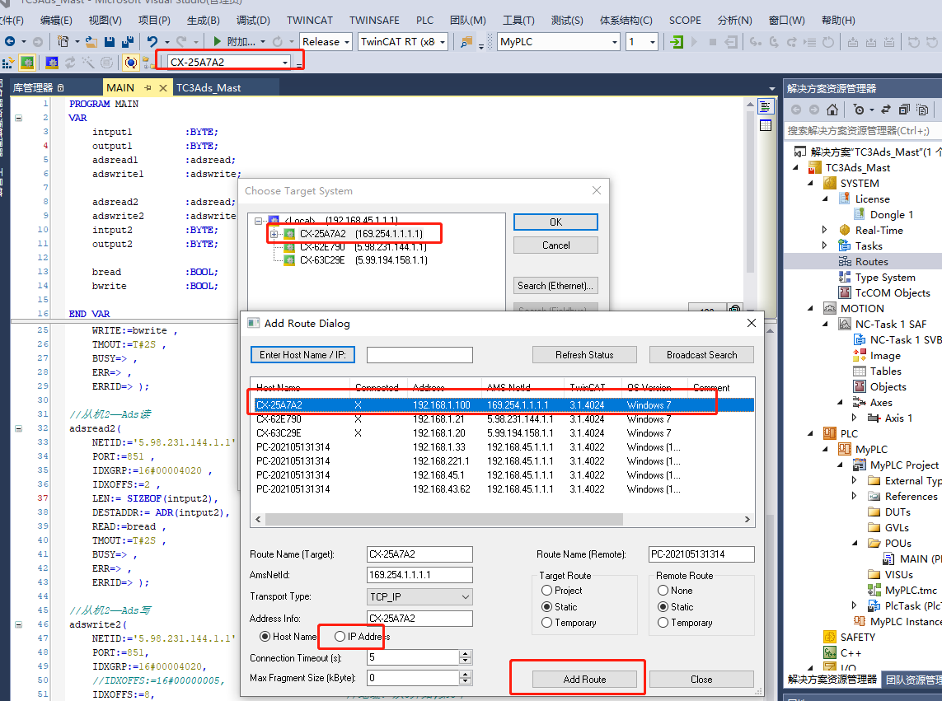Click the Undo arrow icon

[152, 42]
